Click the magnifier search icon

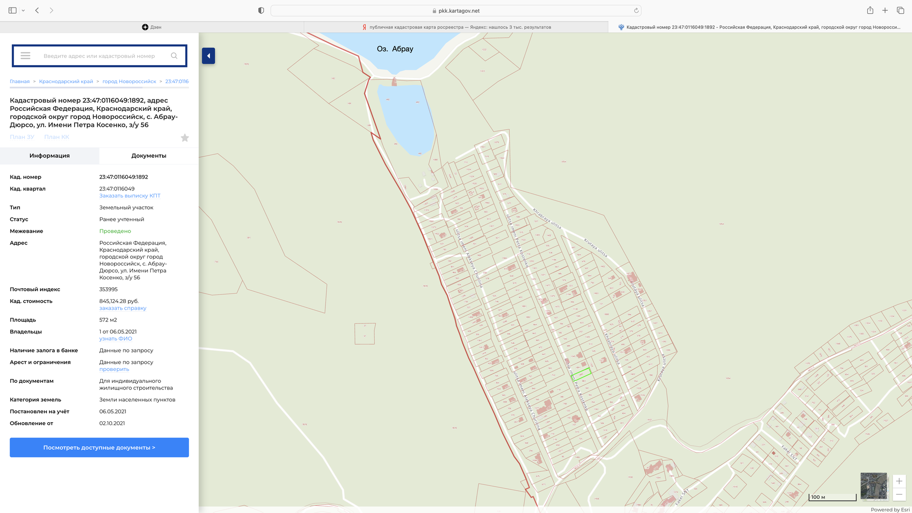pyautogui.click(x=174, y=56)
